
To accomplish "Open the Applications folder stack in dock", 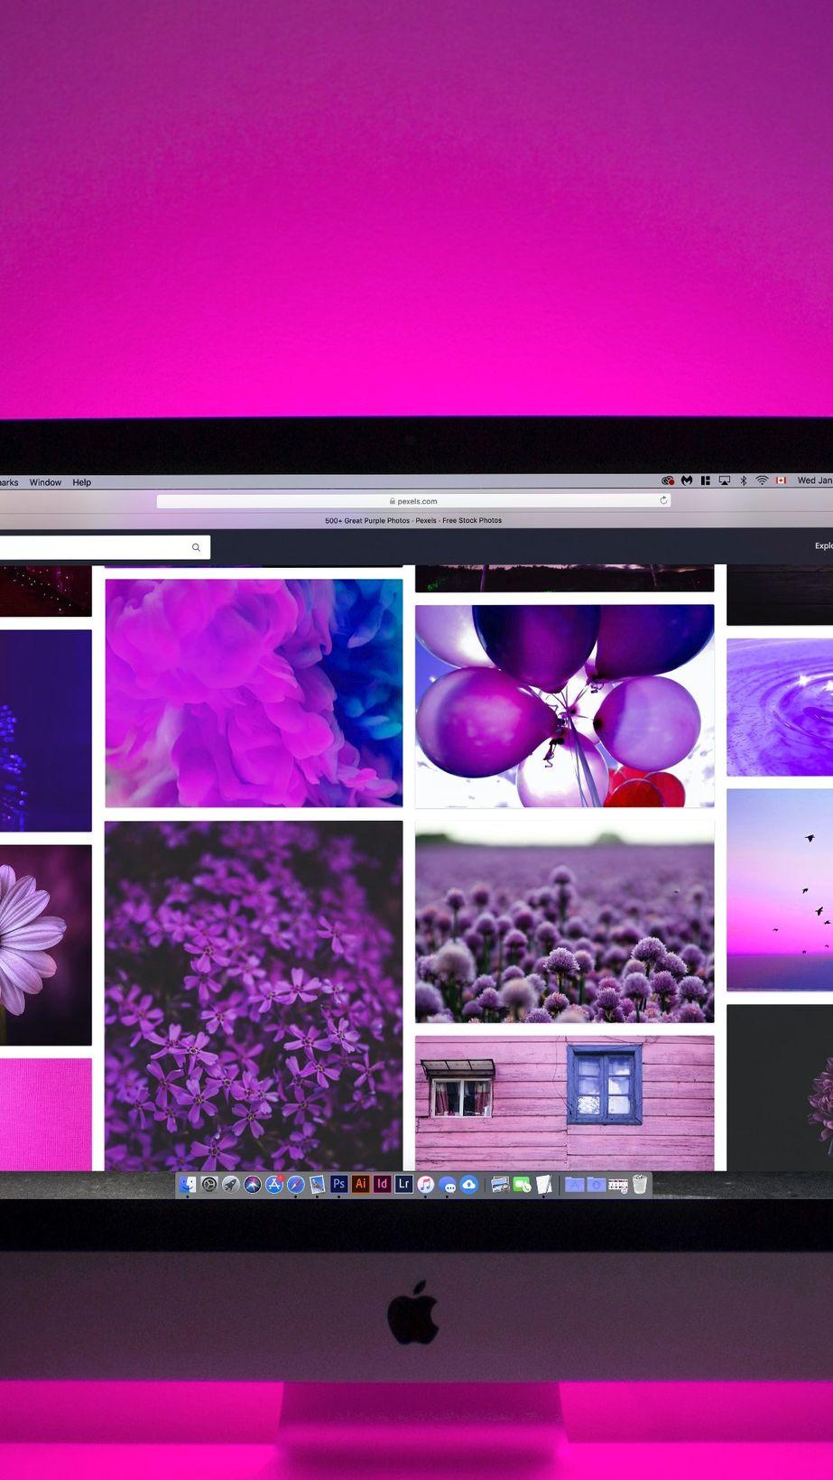I will click(574, 1184).
